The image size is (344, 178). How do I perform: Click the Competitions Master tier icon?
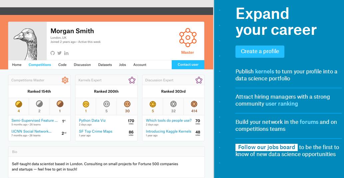pos(65,80)
